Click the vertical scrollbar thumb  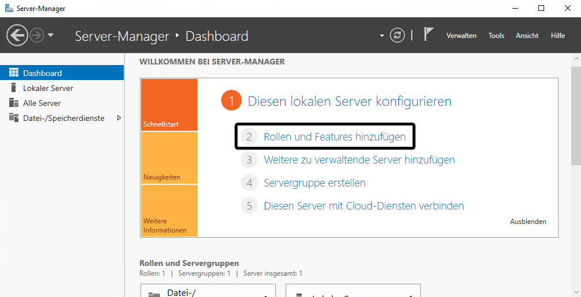point(576,116)
